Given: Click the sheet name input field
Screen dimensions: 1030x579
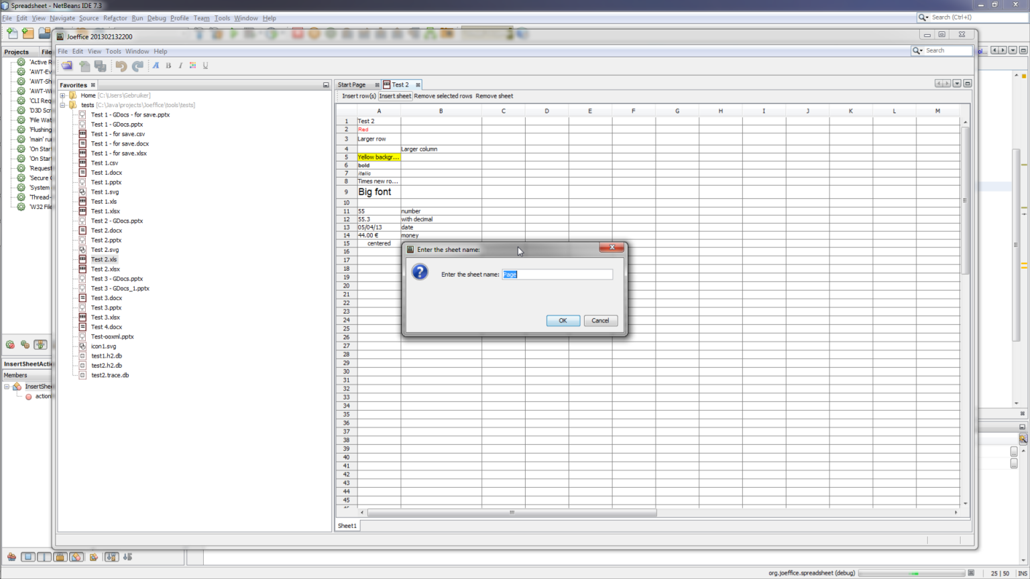Looking at the screenshot, I should [x=557, y=274].
